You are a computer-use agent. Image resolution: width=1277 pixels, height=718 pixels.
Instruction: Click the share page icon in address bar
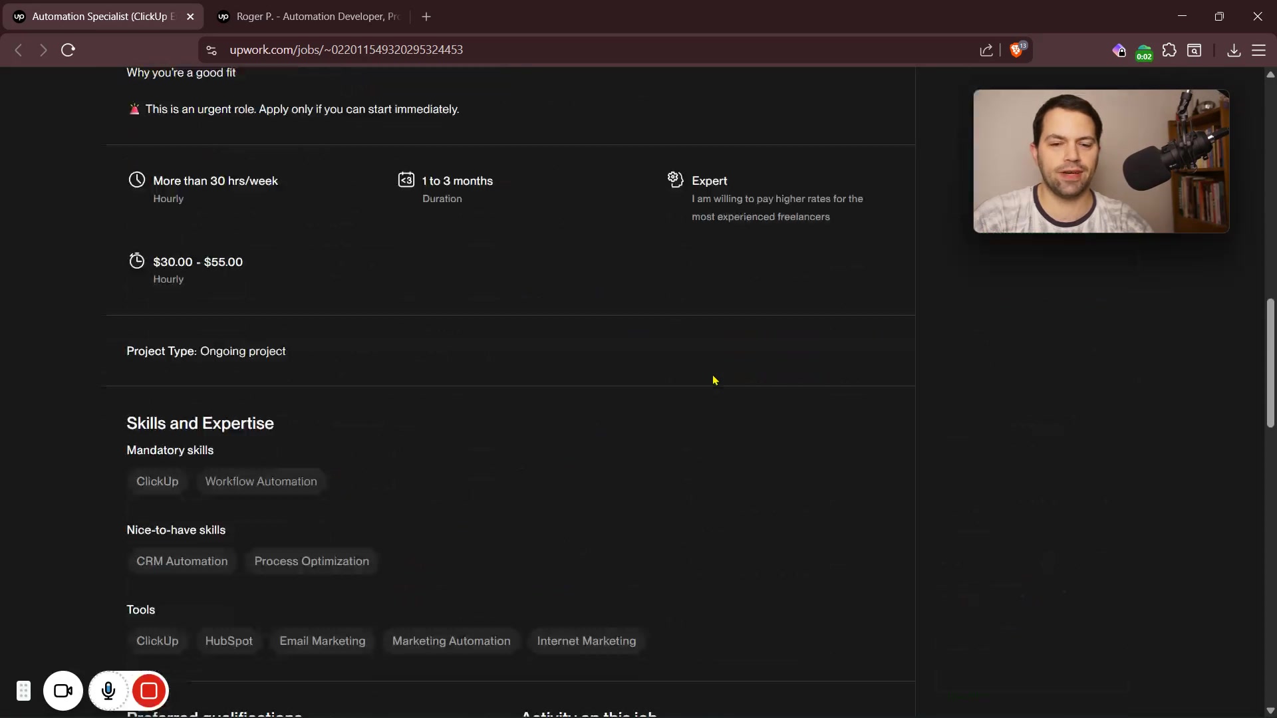986,50
